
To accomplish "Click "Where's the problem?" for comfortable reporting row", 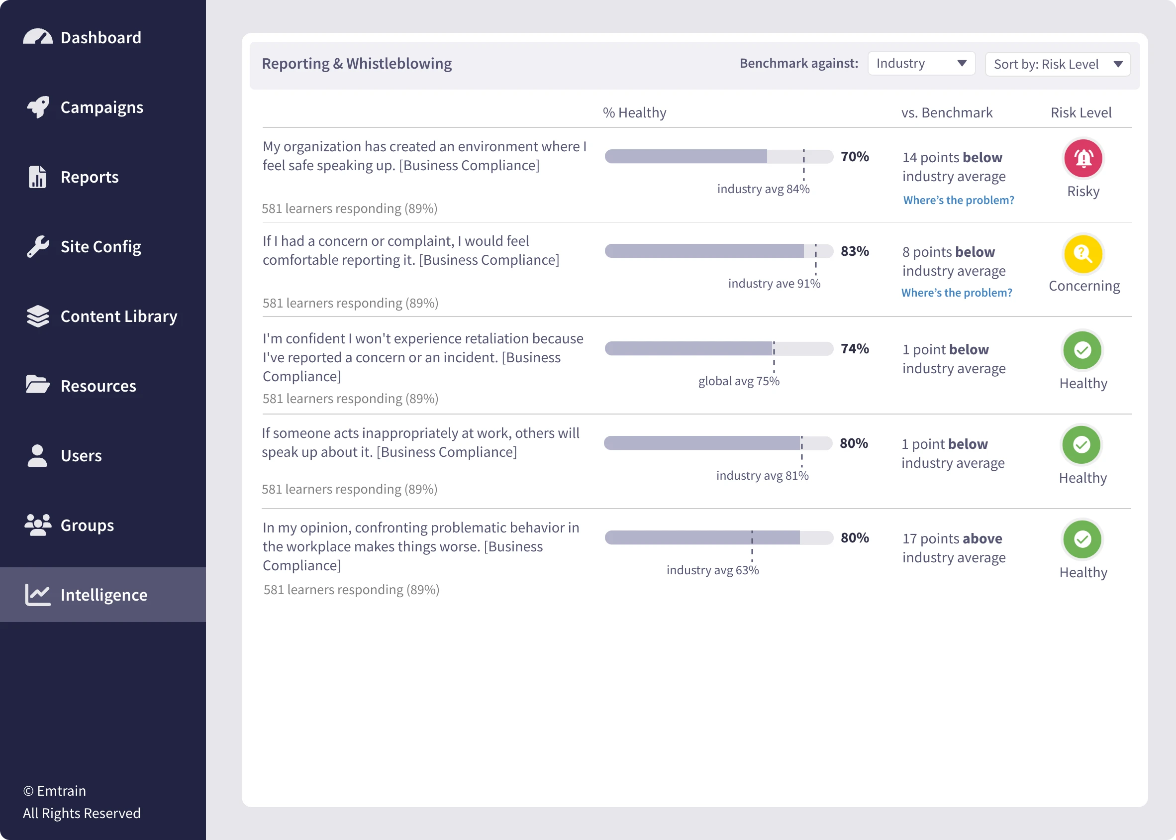I will (x=956, y=293).
